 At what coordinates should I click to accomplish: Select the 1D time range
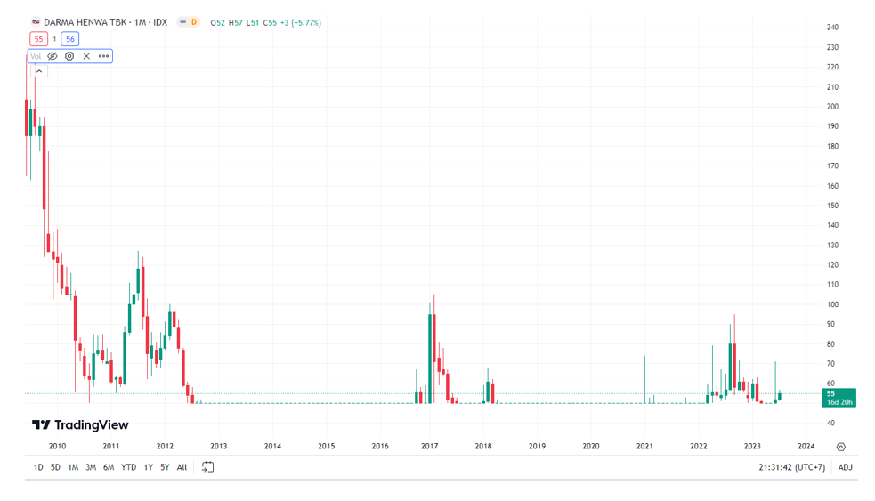38,467
